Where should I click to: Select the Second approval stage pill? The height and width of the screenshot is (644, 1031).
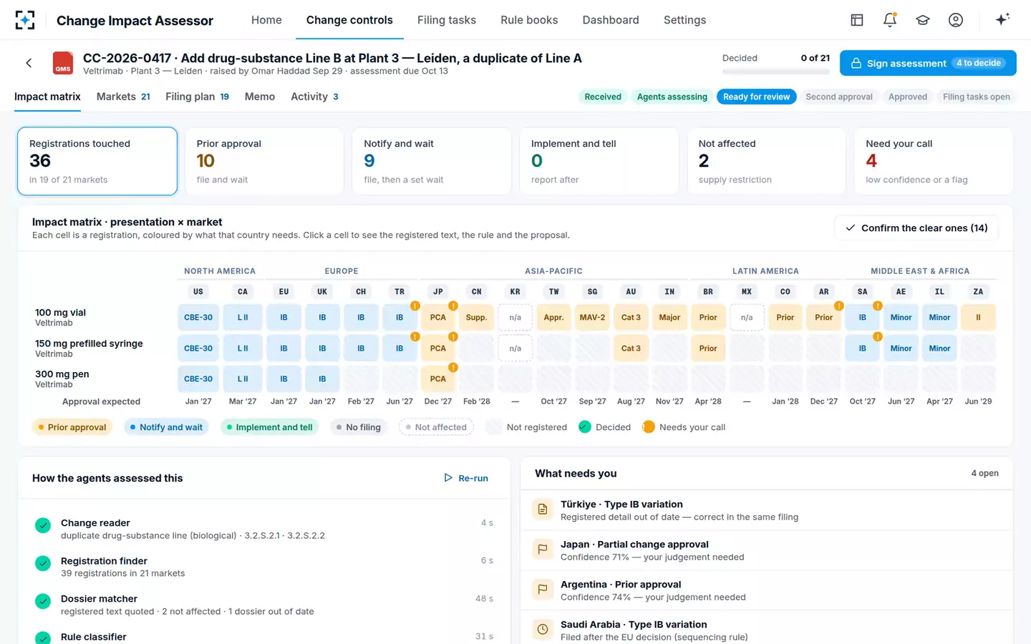839,97
